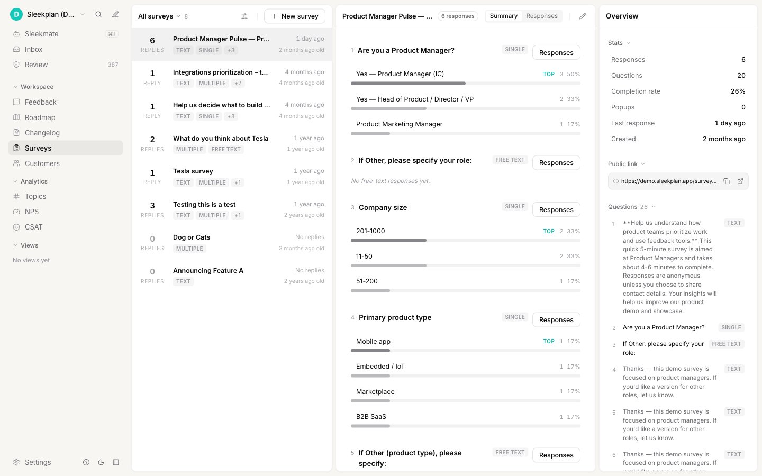The width and height of the screenshot is (762, 476).
Task: Select 'Help us decide what to build' survey
Action: point(232,111)
